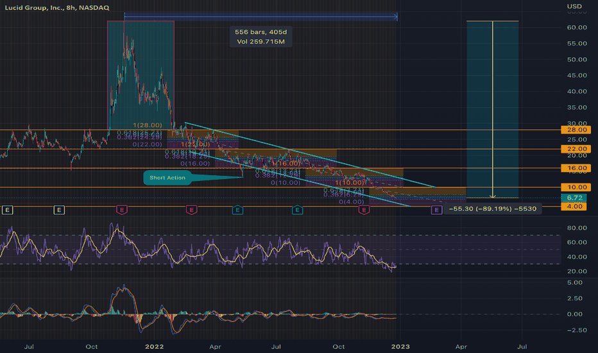Click the red earnings E marker from November 2021
The height and width of the screenshot is (353, 598).
122,209
